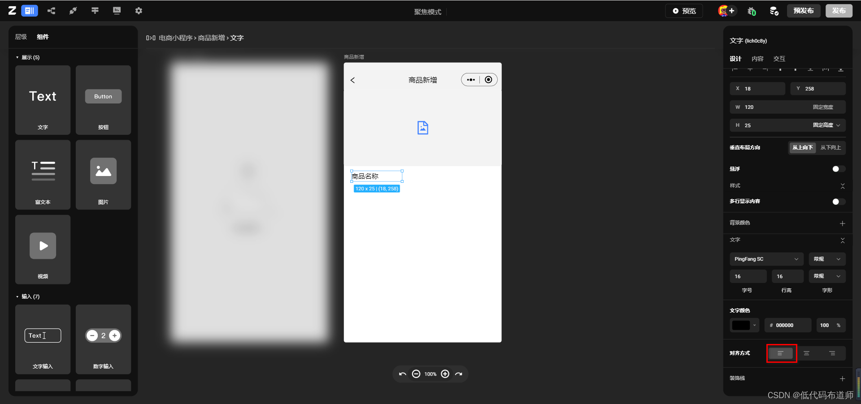This screenshot has height=404, width=861.
Task: Open the font weight 常规 dropdown beside font
Action: pos(827,259)
